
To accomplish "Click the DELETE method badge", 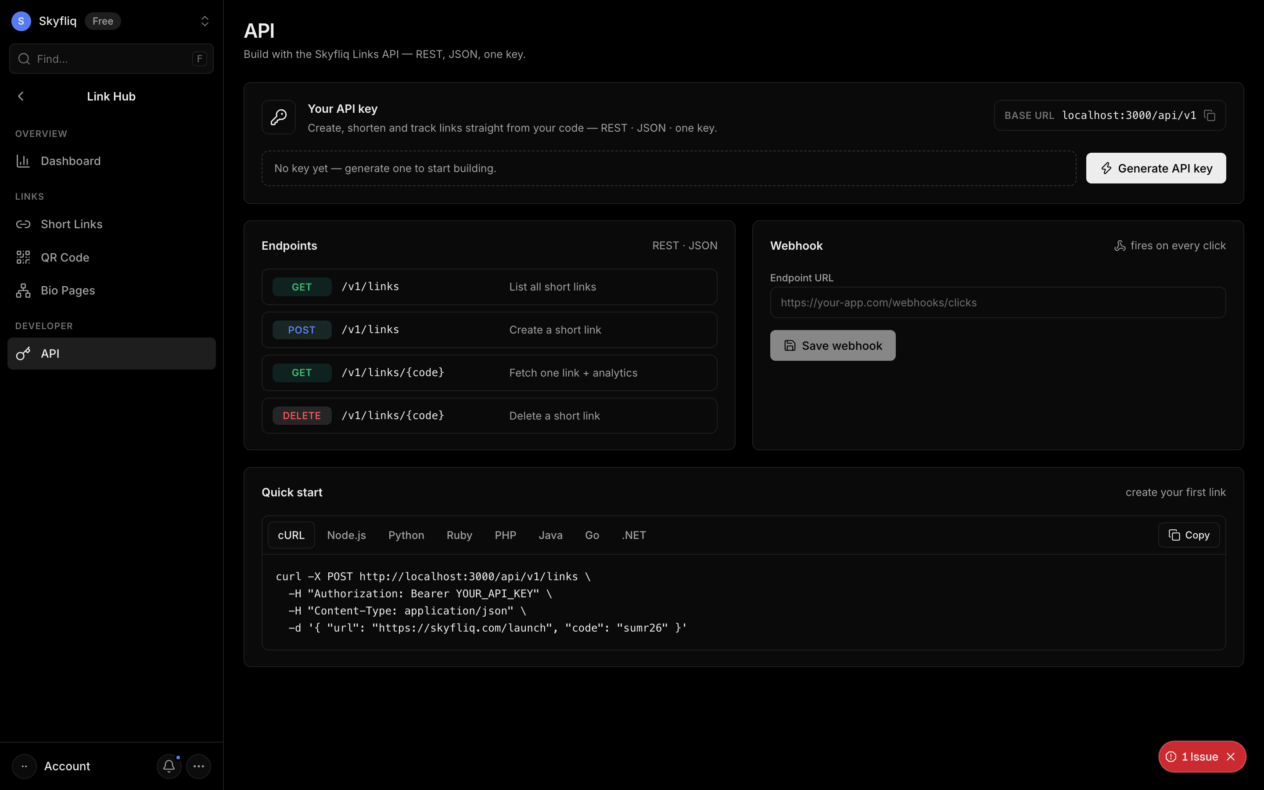I will click(302, 416).
